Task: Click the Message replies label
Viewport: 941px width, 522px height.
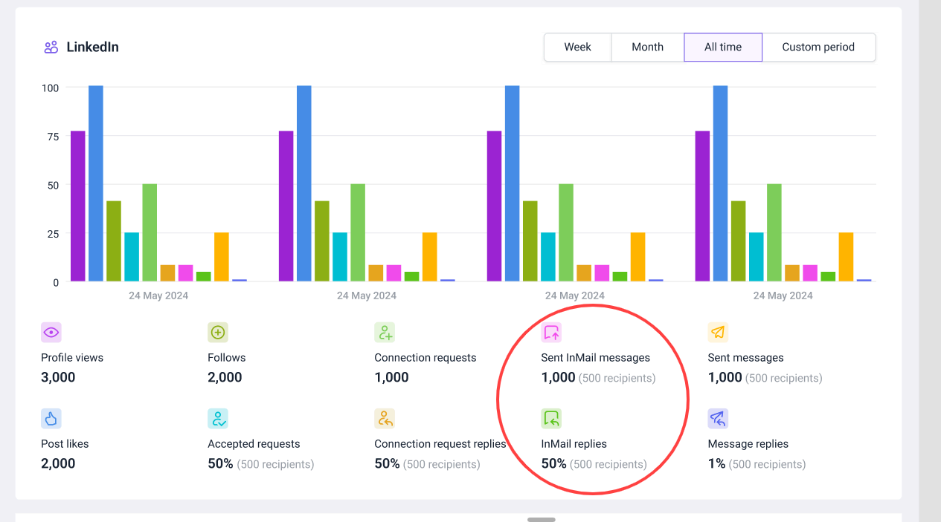Action: [748, 444]
